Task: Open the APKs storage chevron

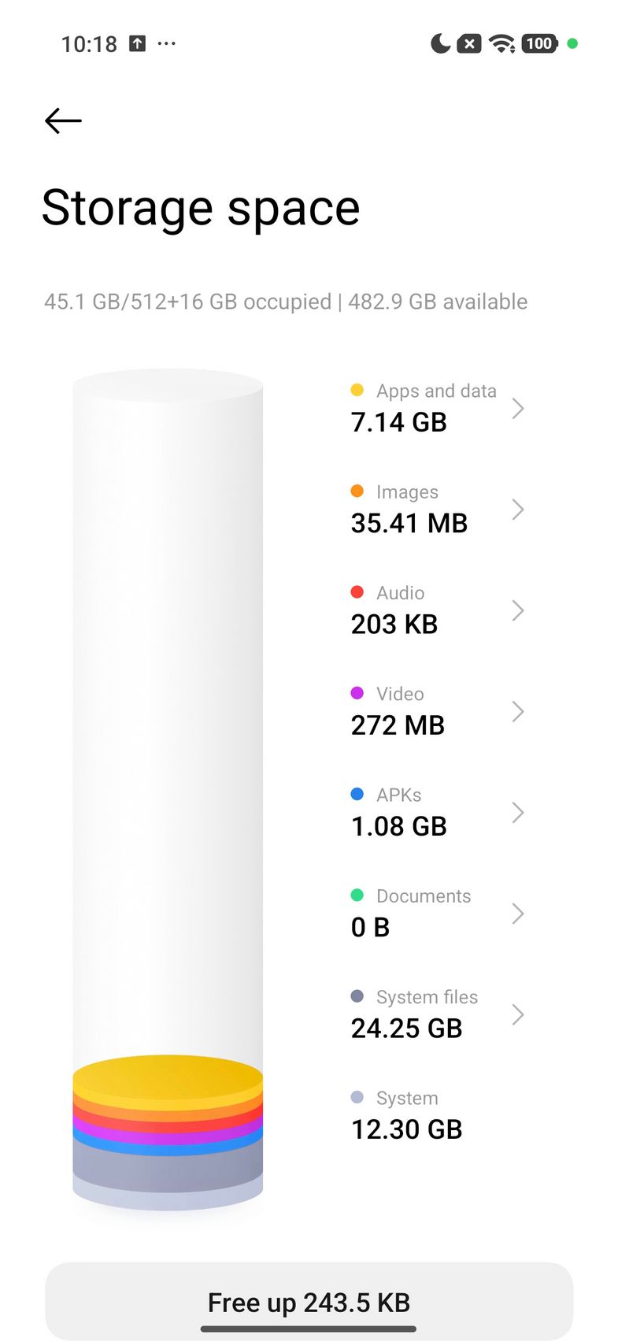Action: click(x=517, y=812)
